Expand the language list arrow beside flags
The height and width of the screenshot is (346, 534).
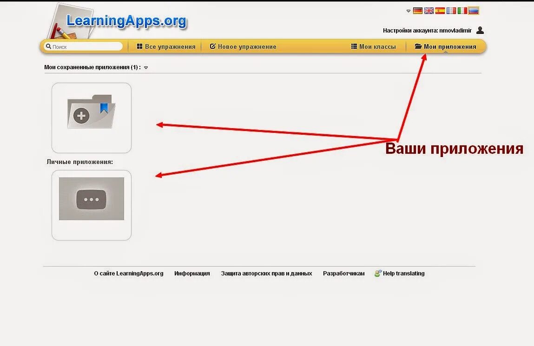(x=409, y=11)
